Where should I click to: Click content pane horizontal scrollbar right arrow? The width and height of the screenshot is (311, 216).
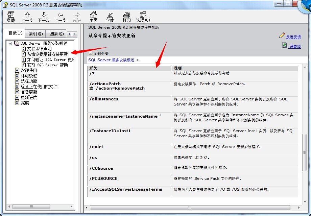(299, 208)
